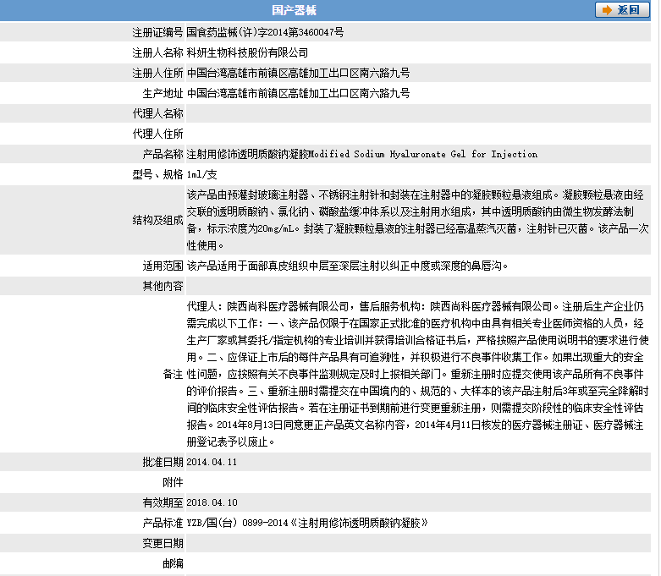Click the 生产地址 address value

[298, 93]
